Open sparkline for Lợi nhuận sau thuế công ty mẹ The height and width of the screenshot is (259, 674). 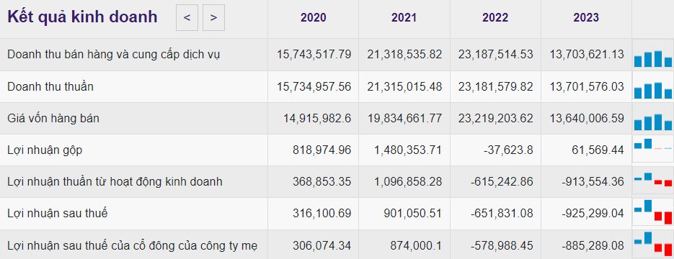tap(652, 244)
